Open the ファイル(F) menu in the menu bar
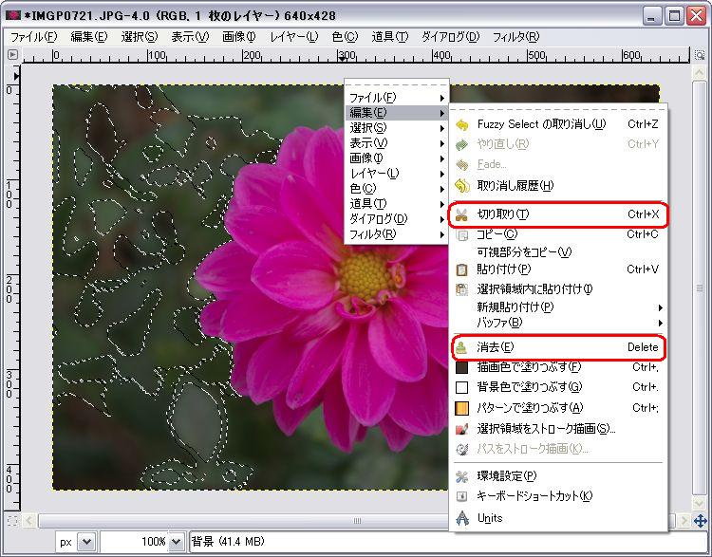The height and width of the screenshot is (557, 712). [x=33, y=37]
